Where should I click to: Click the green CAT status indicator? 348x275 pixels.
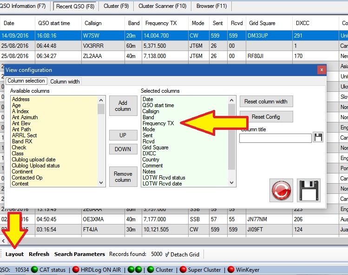point(34,269)
